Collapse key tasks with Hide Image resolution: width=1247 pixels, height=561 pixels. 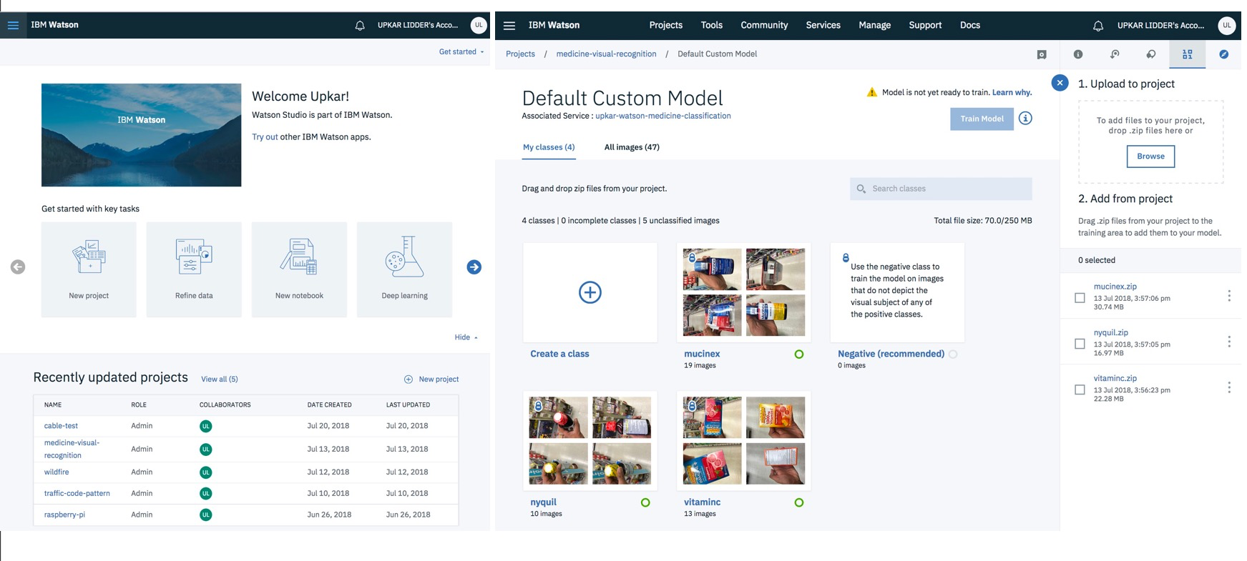click(466, 337)
